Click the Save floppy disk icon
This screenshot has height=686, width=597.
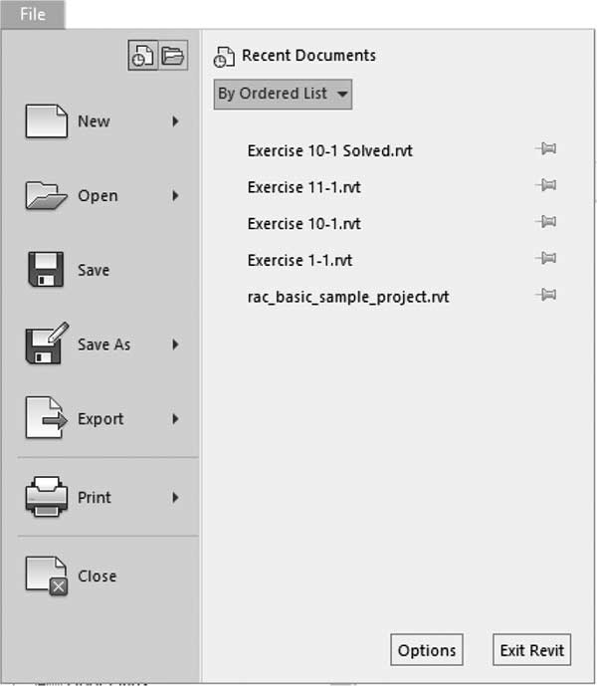click(x=46, y=270)
